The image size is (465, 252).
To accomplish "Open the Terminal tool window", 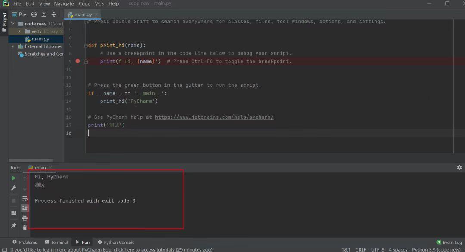I will pos(56,242).
